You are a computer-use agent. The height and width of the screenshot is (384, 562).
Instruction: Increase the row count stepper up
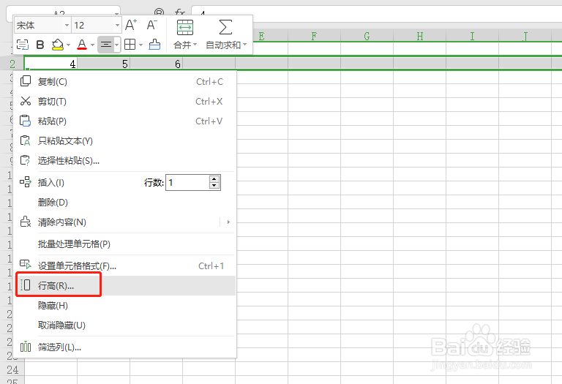click(x=214, y=179)
